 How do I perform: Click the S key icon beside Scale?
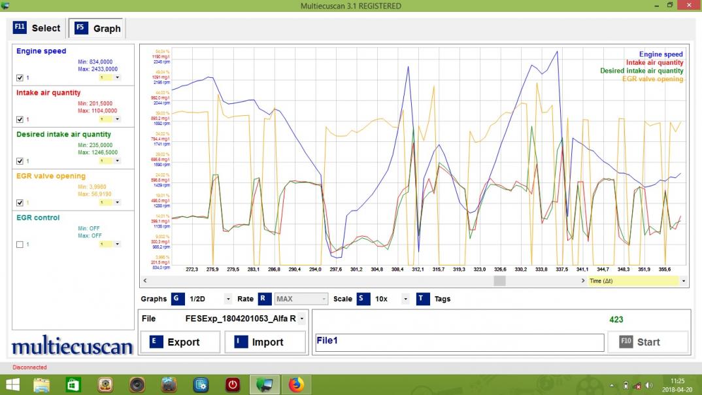point(363,299)
